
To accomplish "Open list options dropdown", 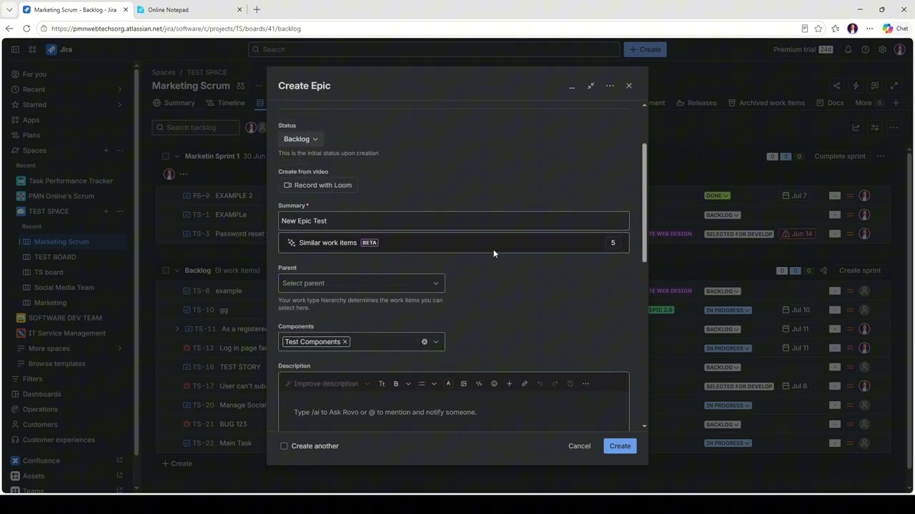I will [434, 384].
